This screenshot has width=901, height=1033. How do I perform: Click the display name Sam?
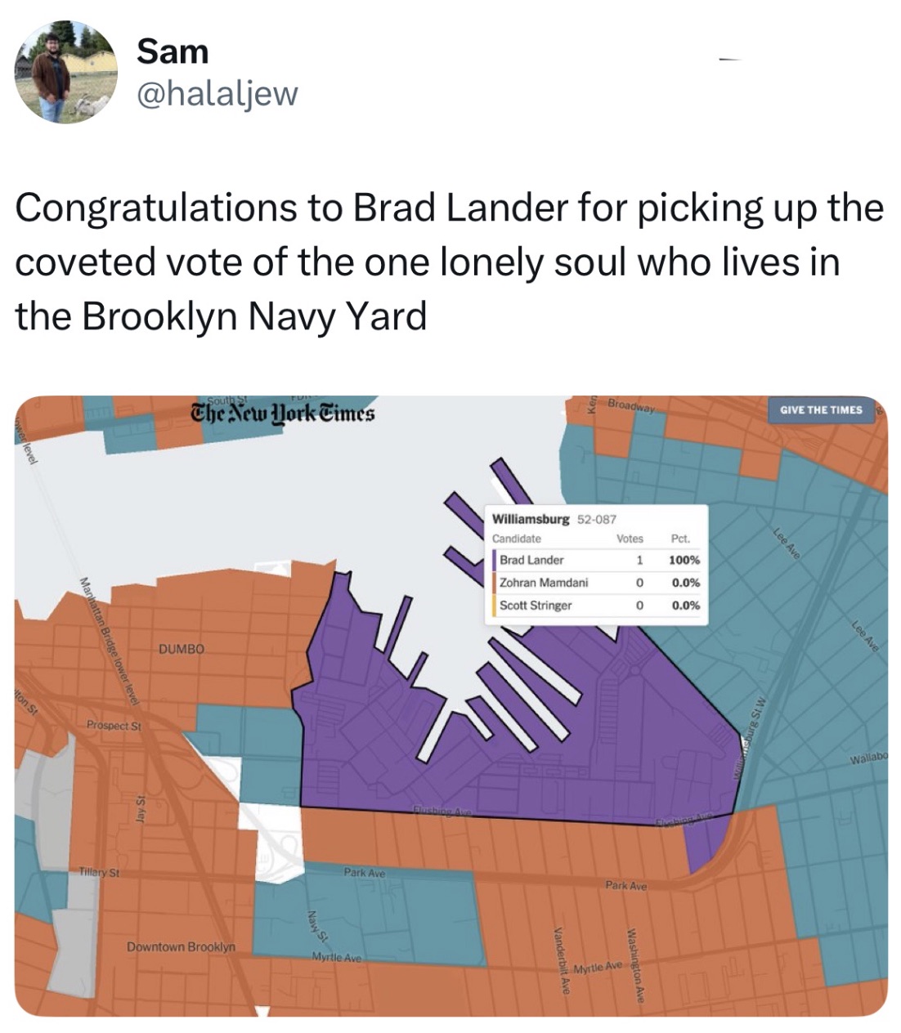[x=173, y=51]
